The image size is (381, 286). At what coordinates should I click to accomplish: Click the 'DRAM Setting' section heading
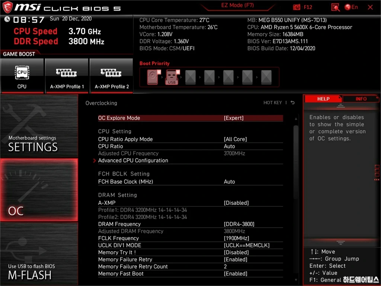tap(118, 195)
